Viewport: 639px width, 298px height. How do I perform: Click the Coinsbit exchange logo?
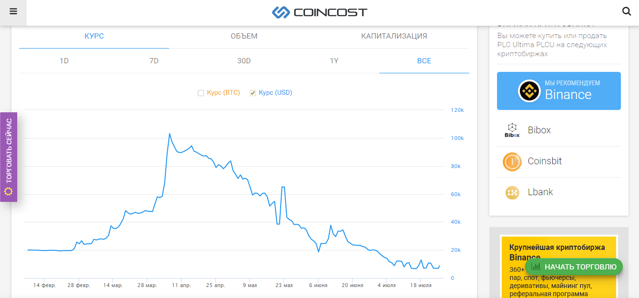[x=512, y=161]
